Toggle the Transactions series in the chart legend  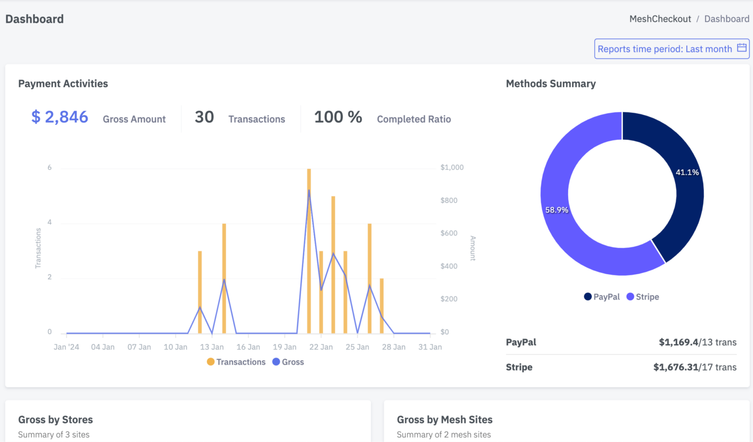241,362
